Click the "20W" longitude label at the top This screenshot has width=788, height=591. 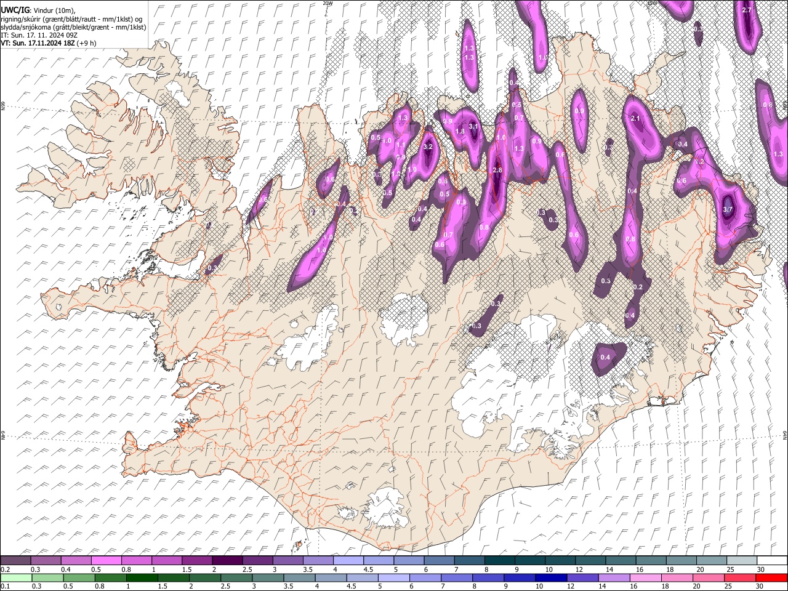coord(328,3)
